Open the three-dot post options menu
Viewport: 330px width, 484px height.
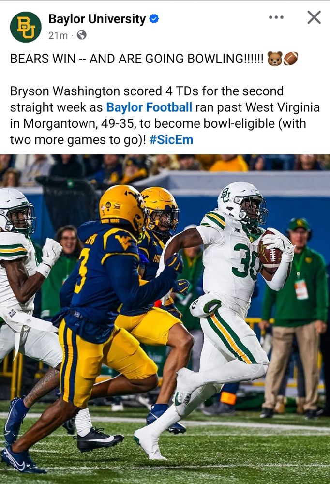pos(276,17)
